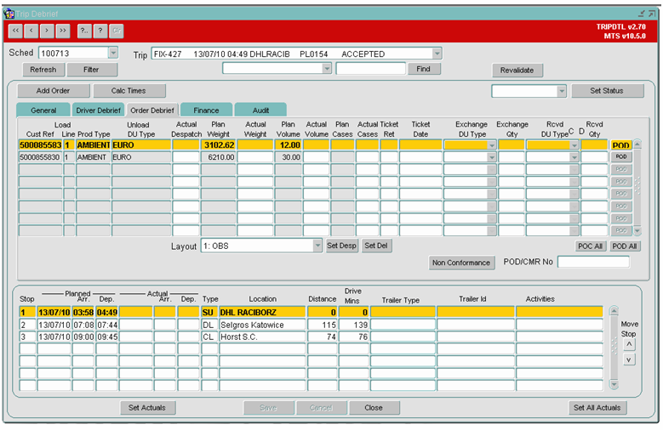Image resolution: width=663 pixels, height=430 pixels.
Task: Click Plan Volume 30.00 cell
Action: tap(289, 157)
